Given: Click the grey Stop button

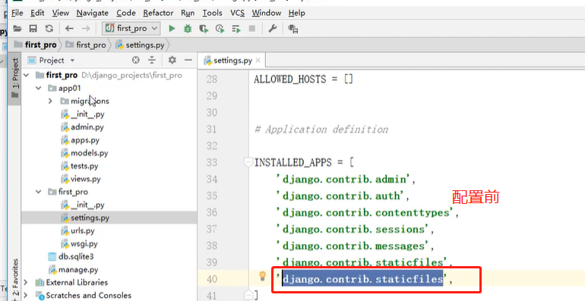Looking at the screenshot, I should click(252, 29).
